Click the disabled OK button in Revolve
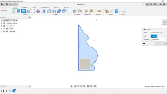Screen dimensions: 167x94 pos(158,44)
